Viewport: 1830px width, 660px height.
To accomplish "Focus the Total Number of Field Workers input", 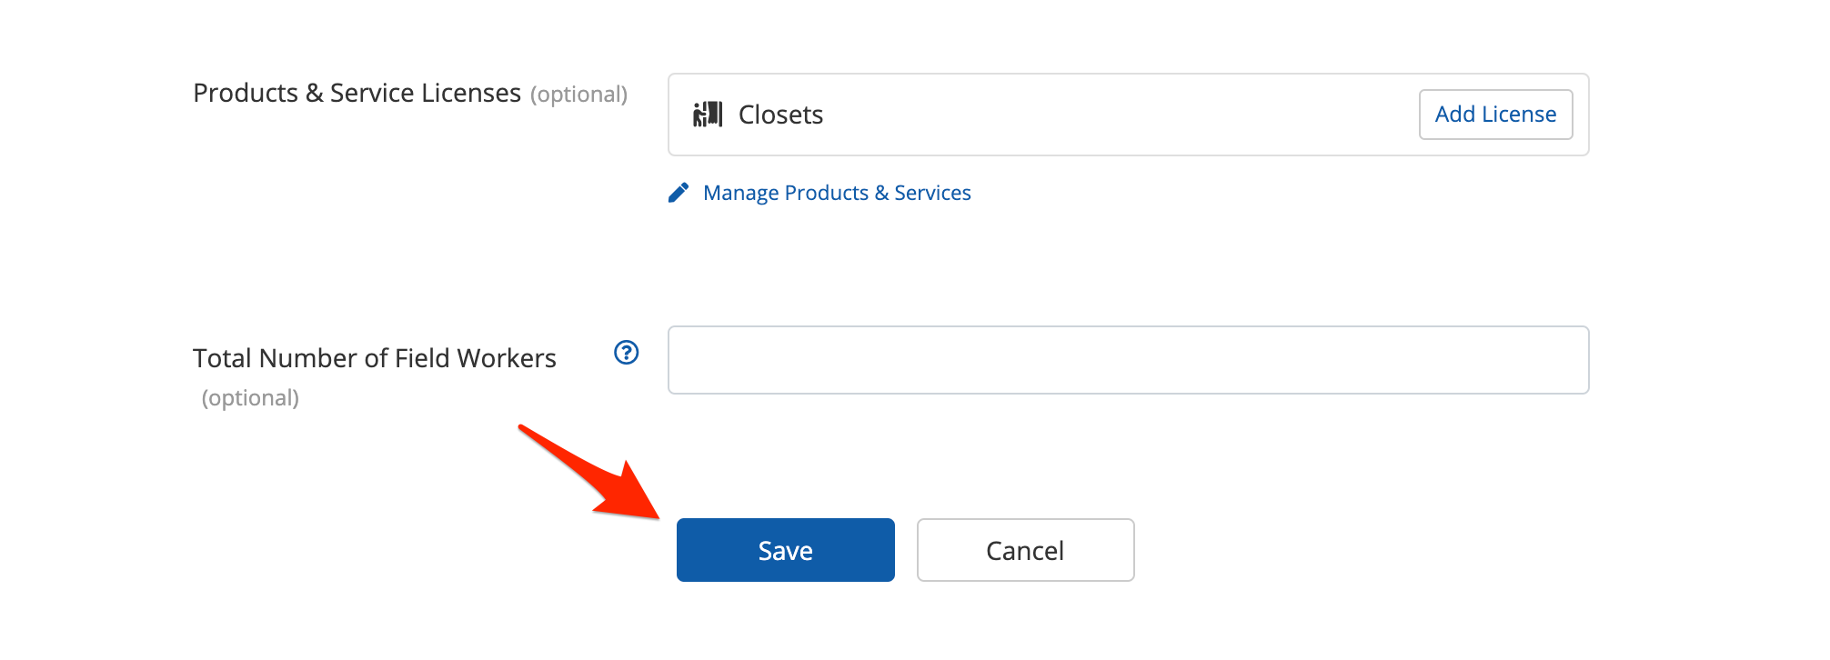I will click(x=1128, y=360).
